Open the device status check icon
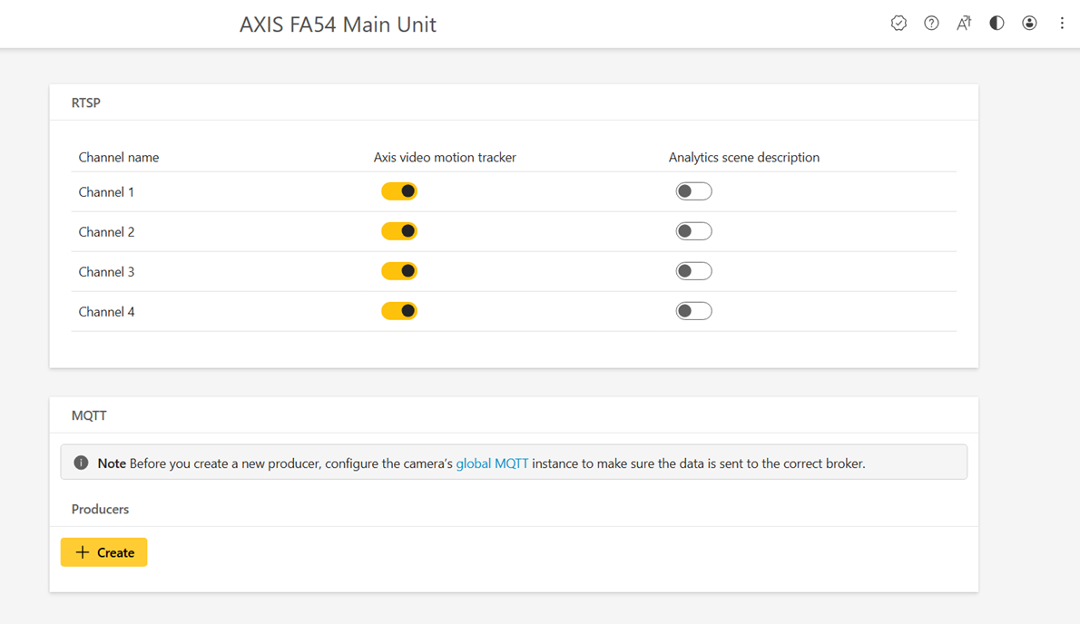The image size is (1080, 624). (898, 24)
